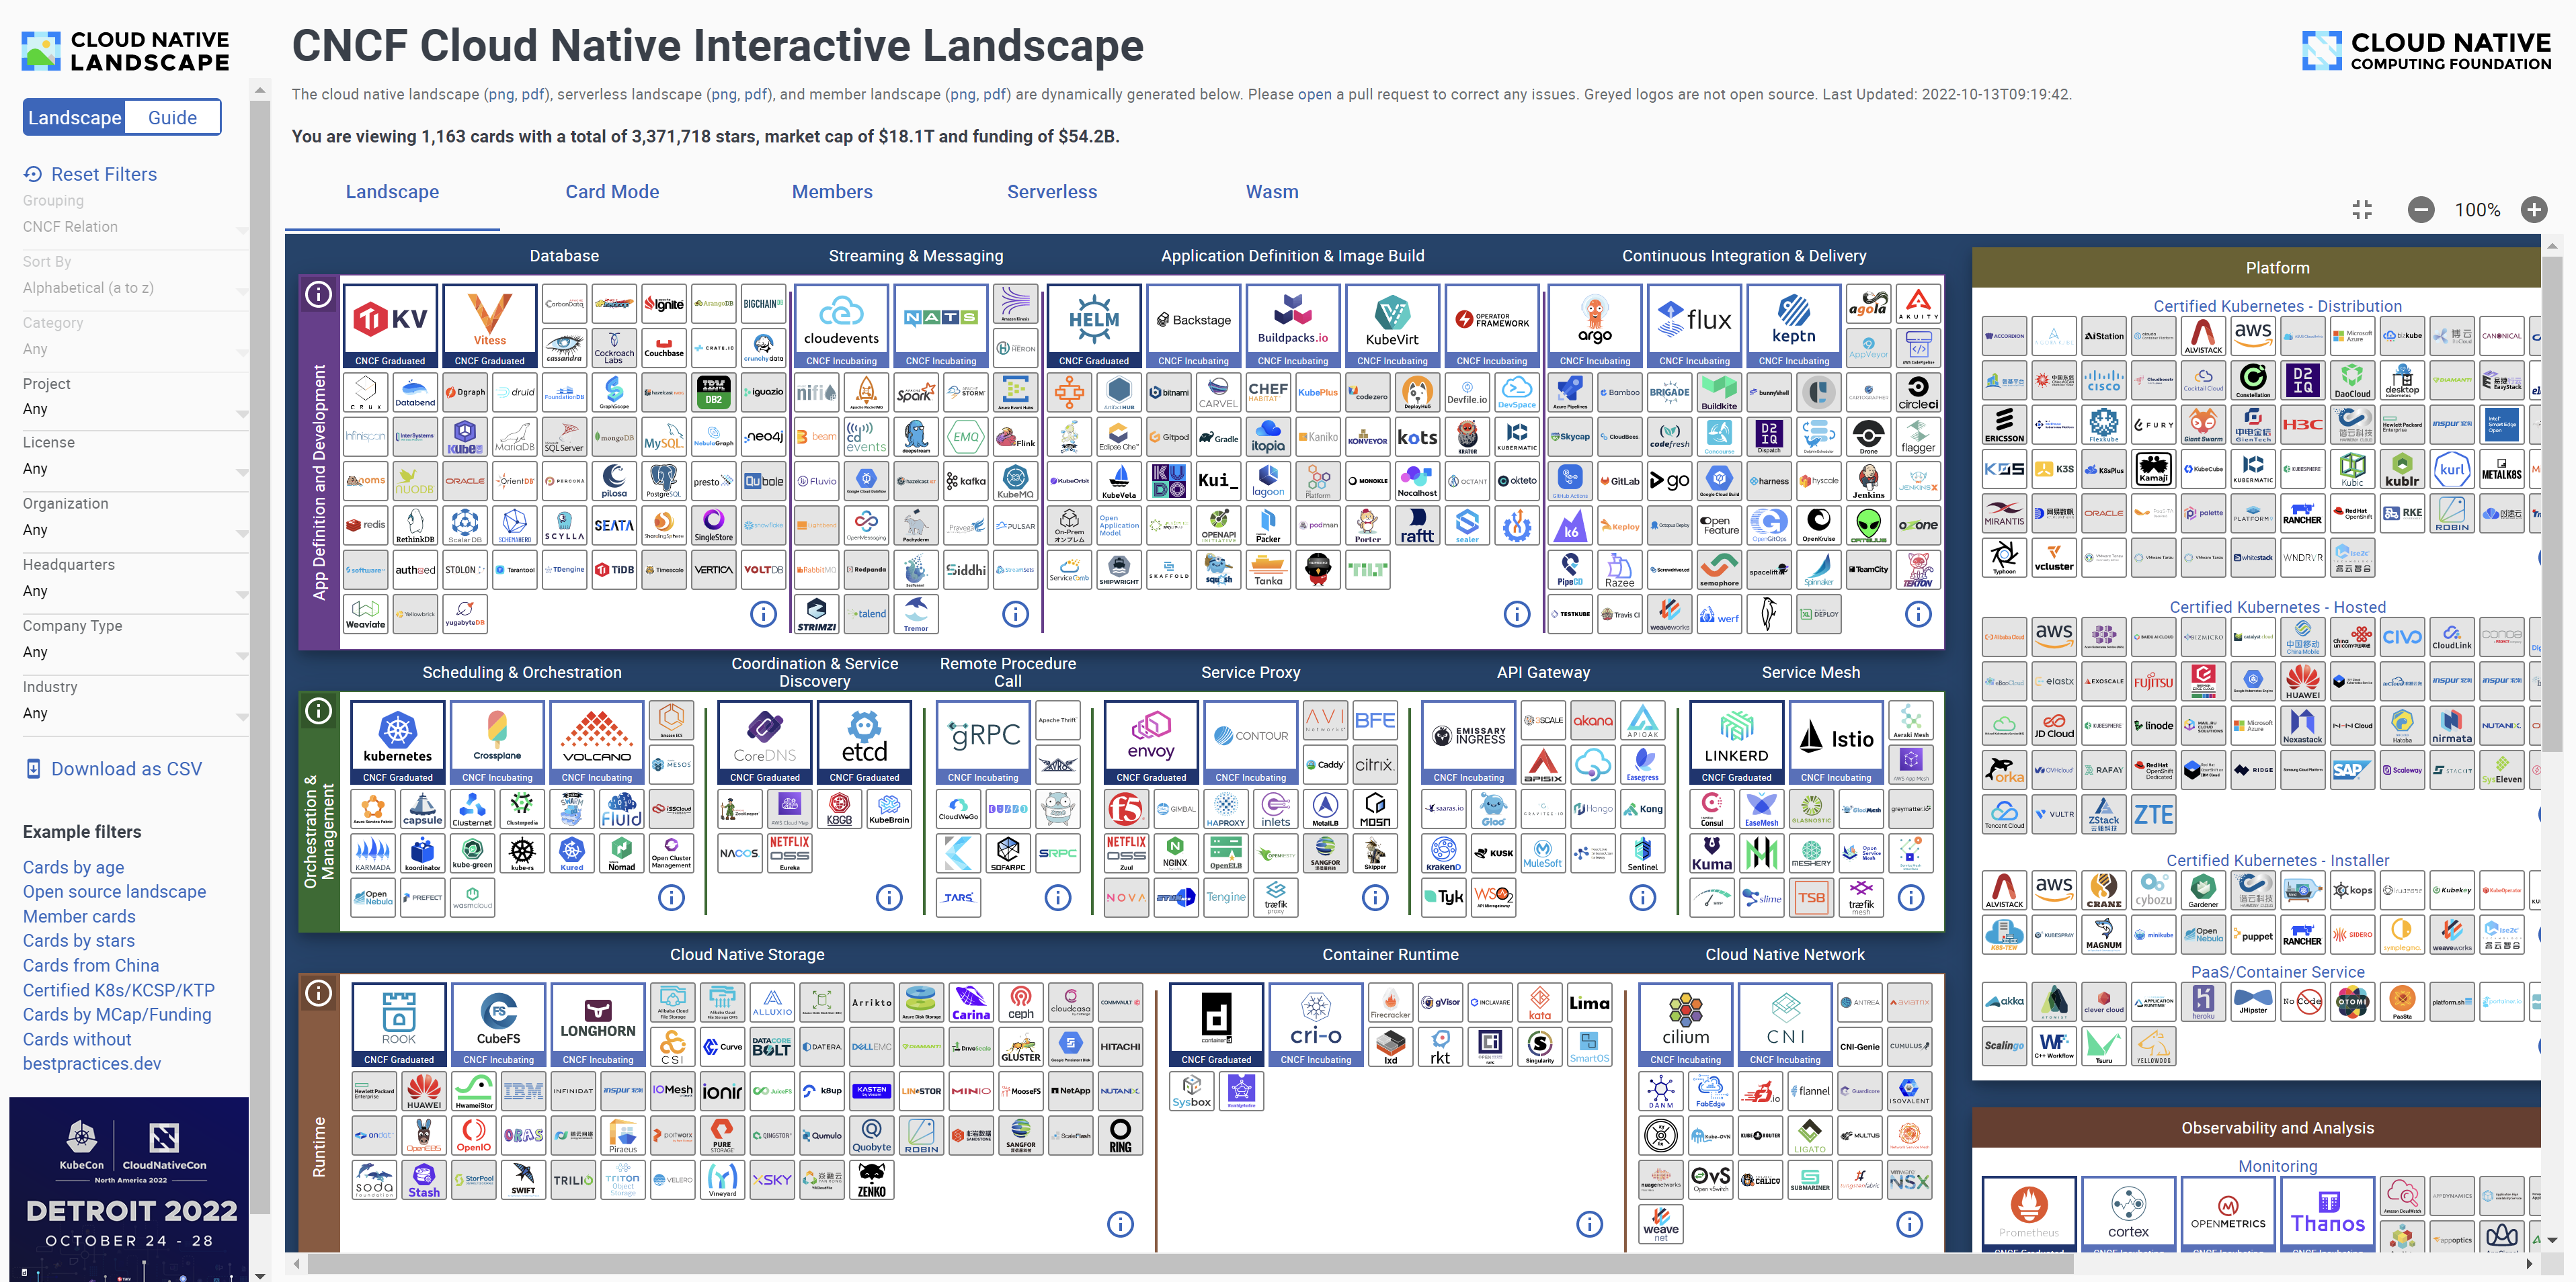Viewport: 2576px width, 1282px height.
Task: Open the pull request 'open' link
Action: 1314,95
